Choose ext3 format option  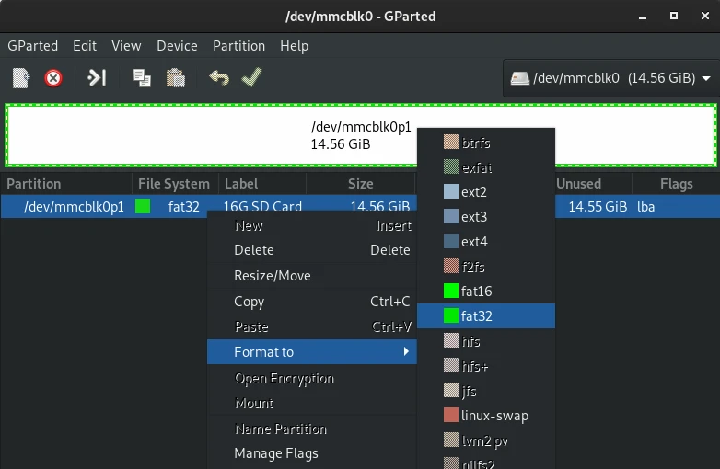click(486, 216)
